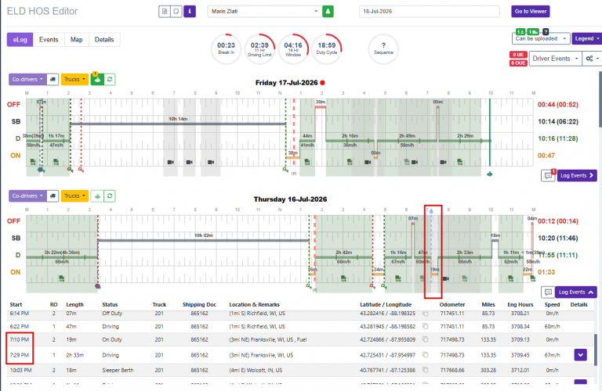Switch to the Events tab

click(x=49, y=39)
